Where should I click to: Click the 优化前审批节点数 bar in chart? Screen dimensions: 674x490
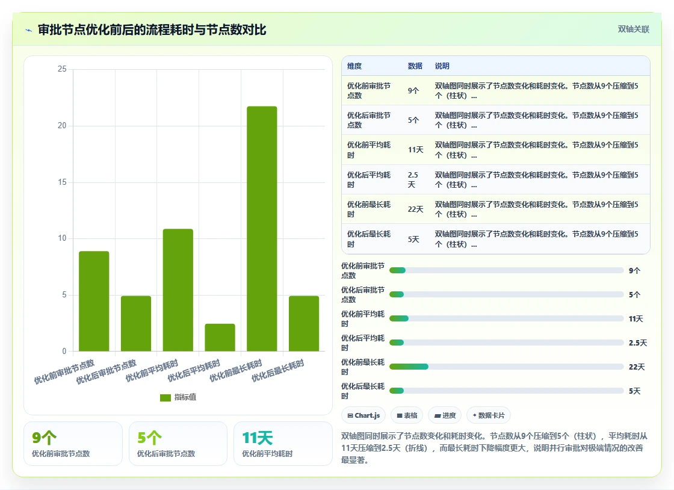pyautogui.click(x=94, y=302)
